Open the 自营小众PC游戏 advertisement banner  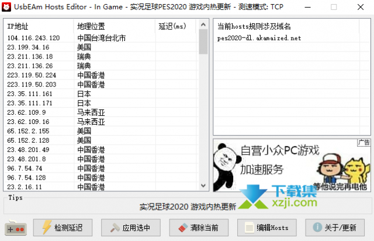click(x=292, y=166)
